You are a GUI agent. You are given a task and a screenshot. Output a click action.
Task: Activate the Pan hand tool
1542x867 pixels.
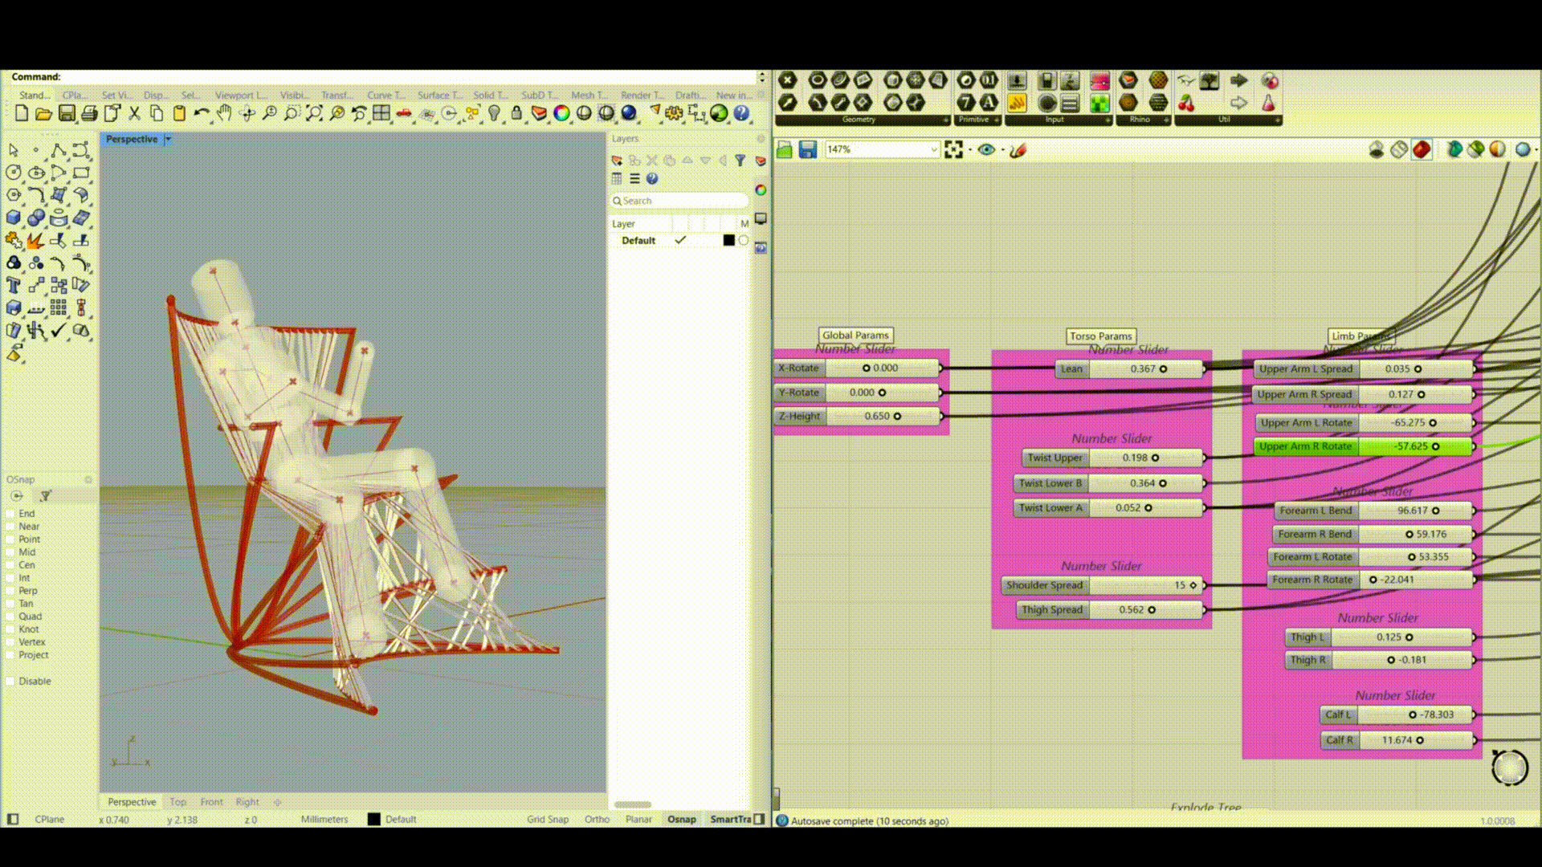point(224,113)
